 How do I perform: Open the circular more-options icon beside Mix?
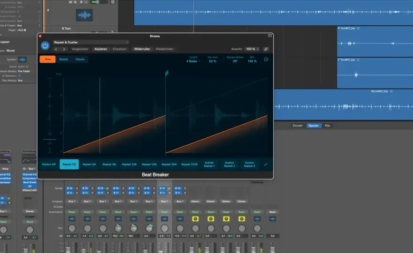tap(266, 60)
